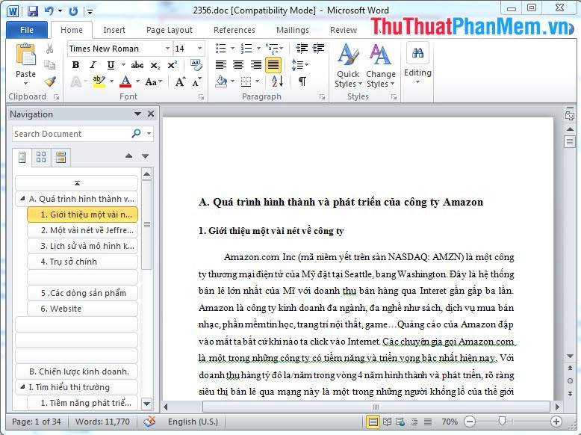Open the font size dropdown
581x435 pixels.
click(199, 49)
